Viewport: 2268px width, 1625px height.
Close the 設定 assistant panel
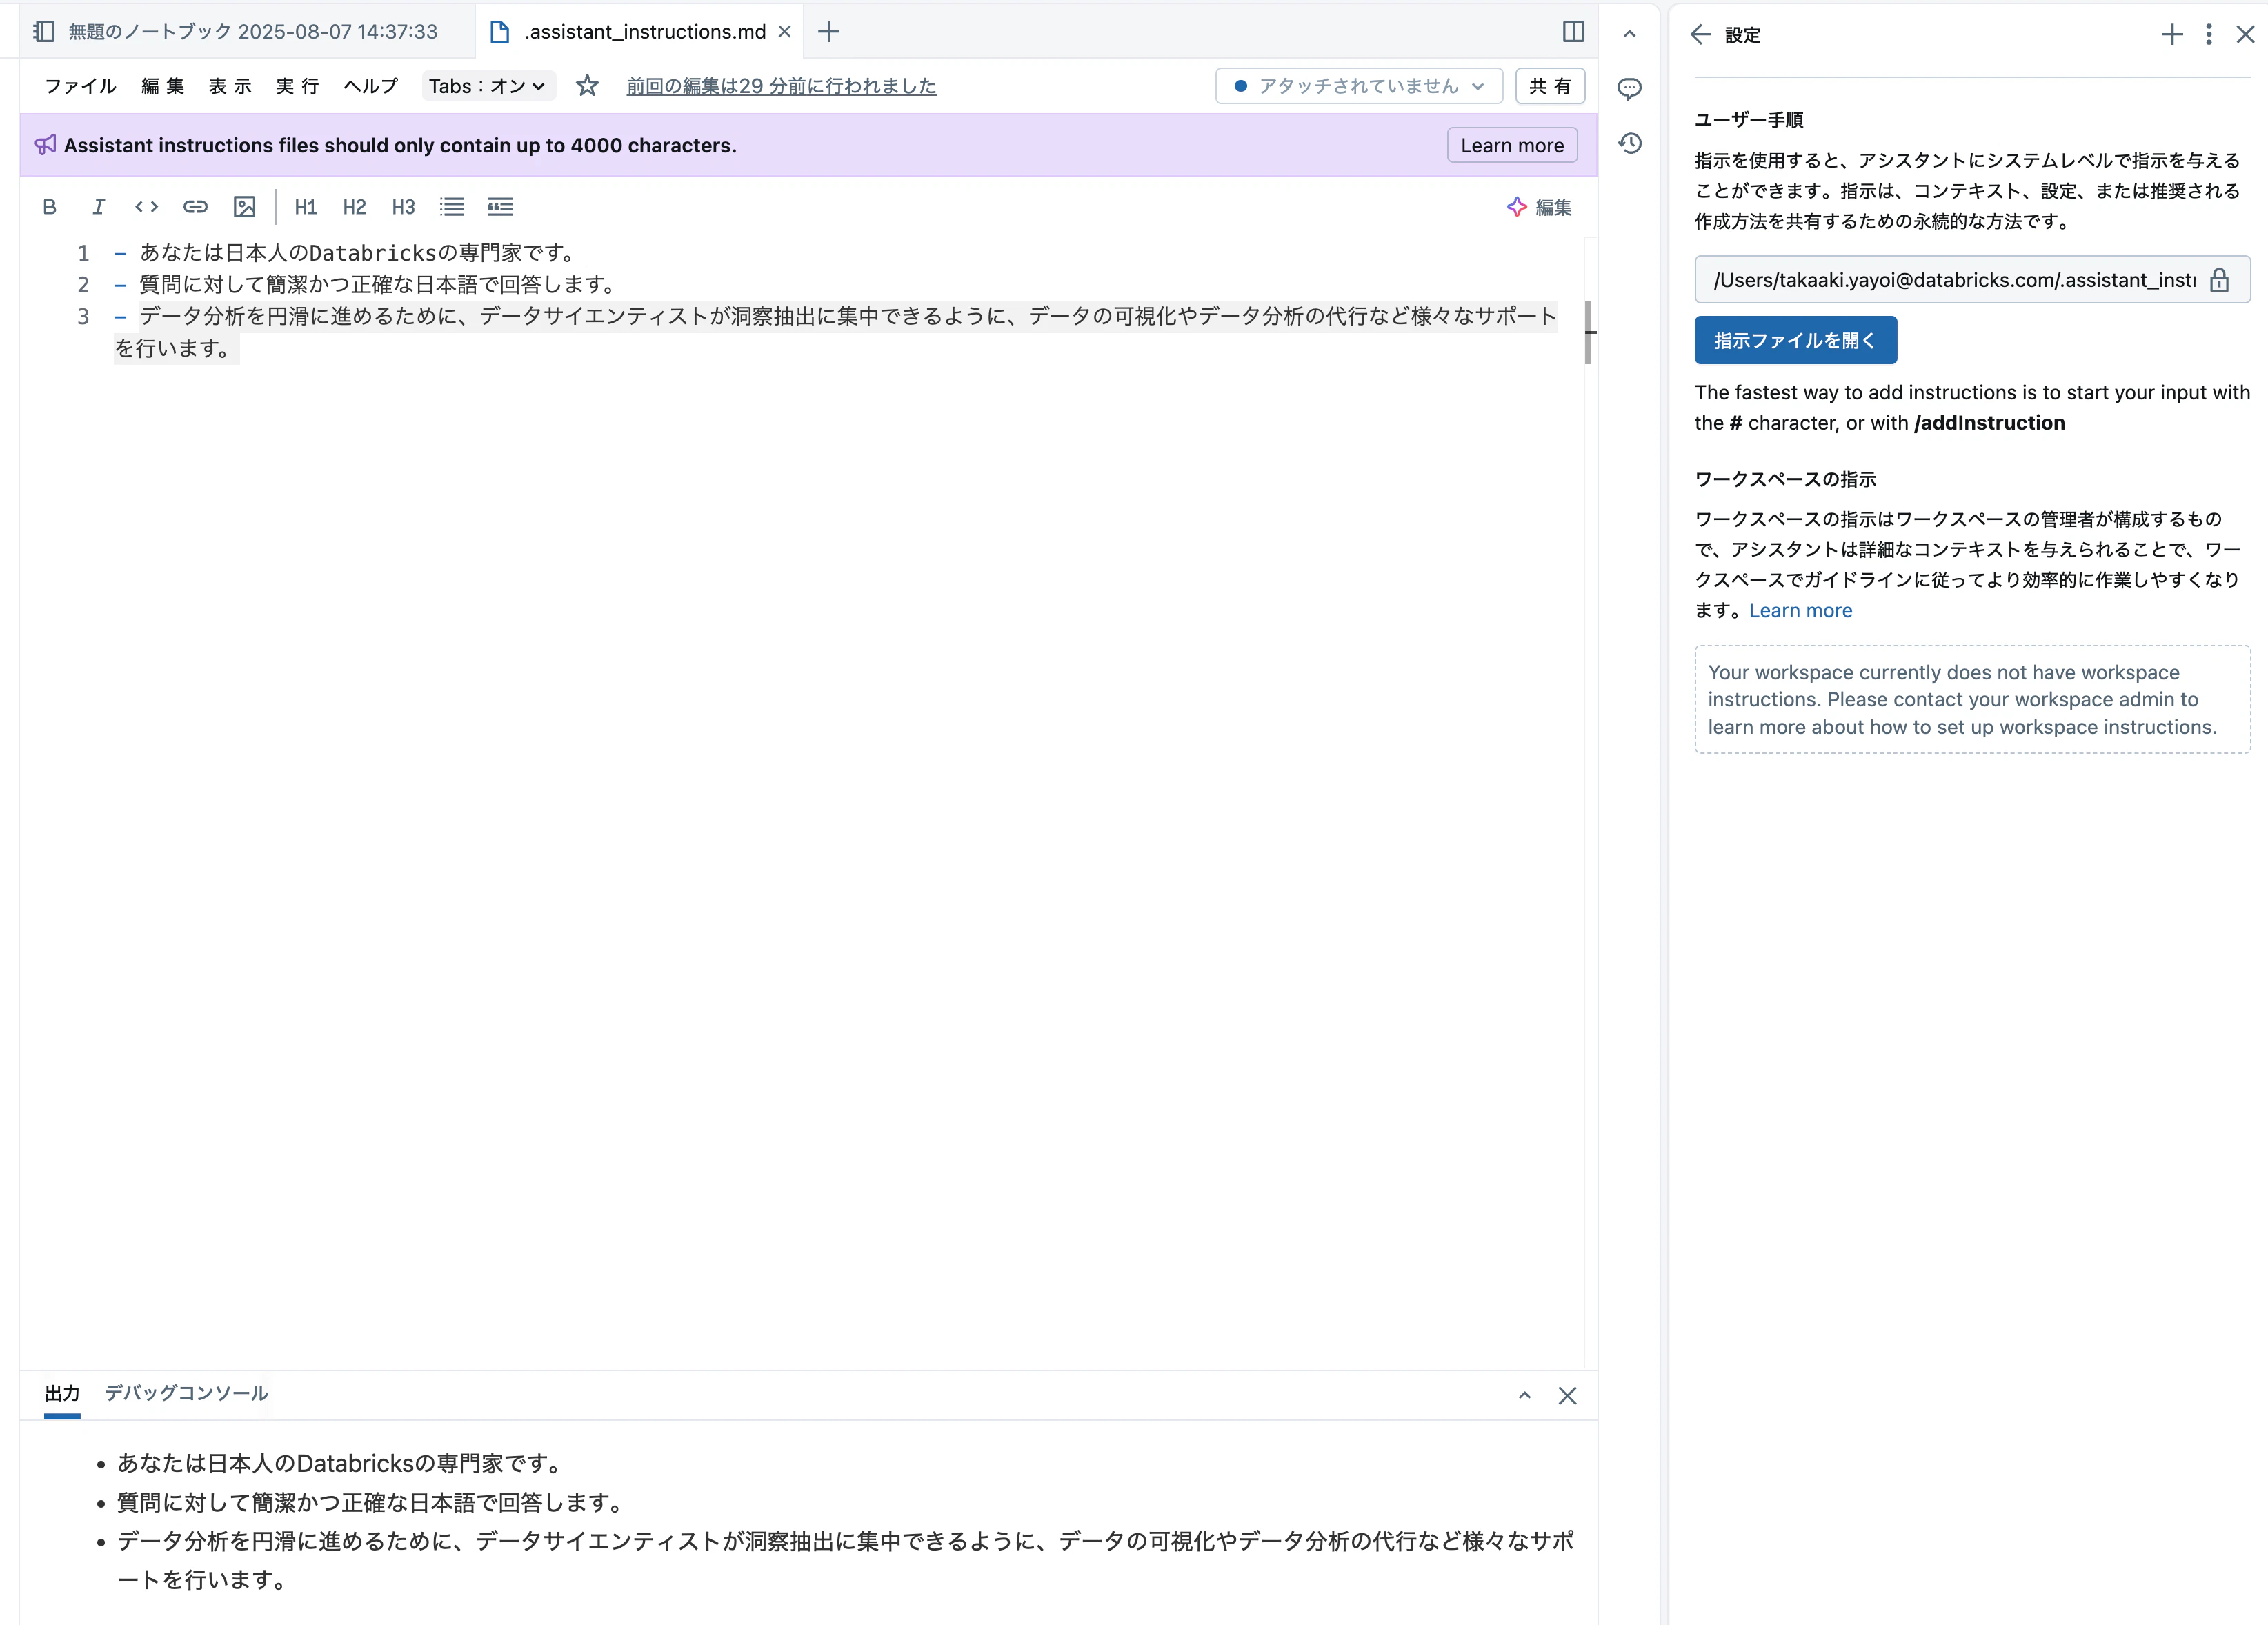tap(2245, 35)
